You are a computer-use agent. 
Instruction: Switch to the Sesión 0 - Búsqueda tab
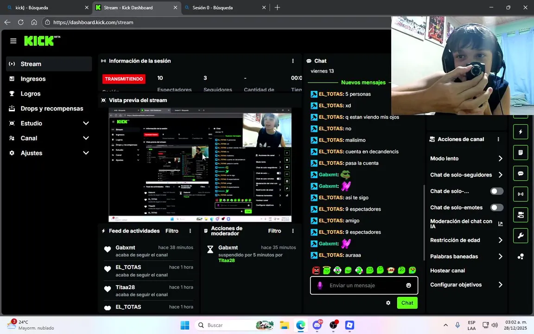[225, 7]
